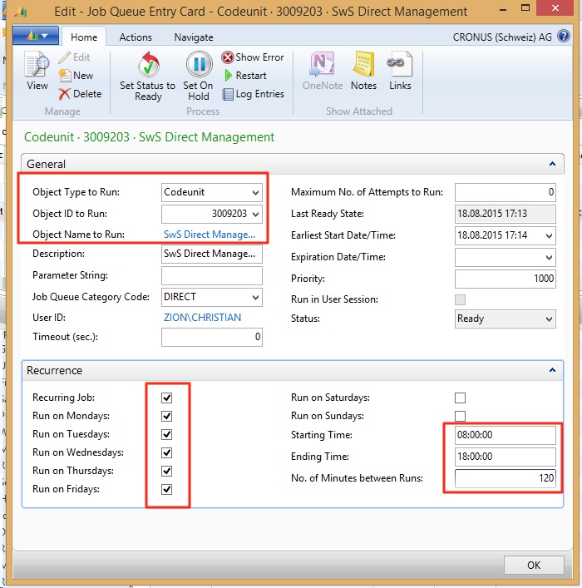
Task: Switch to the Actions ribbon tab
Action: (x=136, y=37)
